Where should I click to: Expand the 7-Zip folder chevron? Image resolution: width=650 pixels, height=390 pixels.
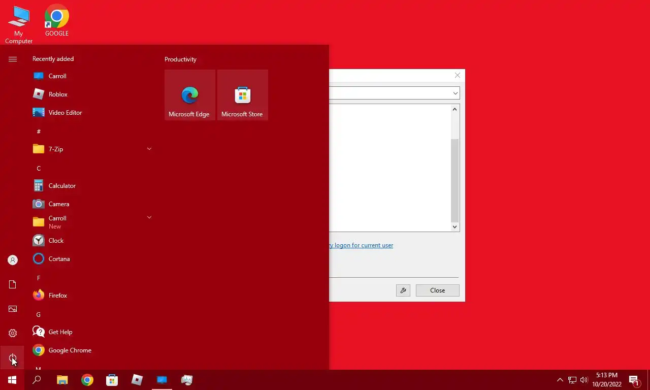pyautogui.click(x=149, y=149)
